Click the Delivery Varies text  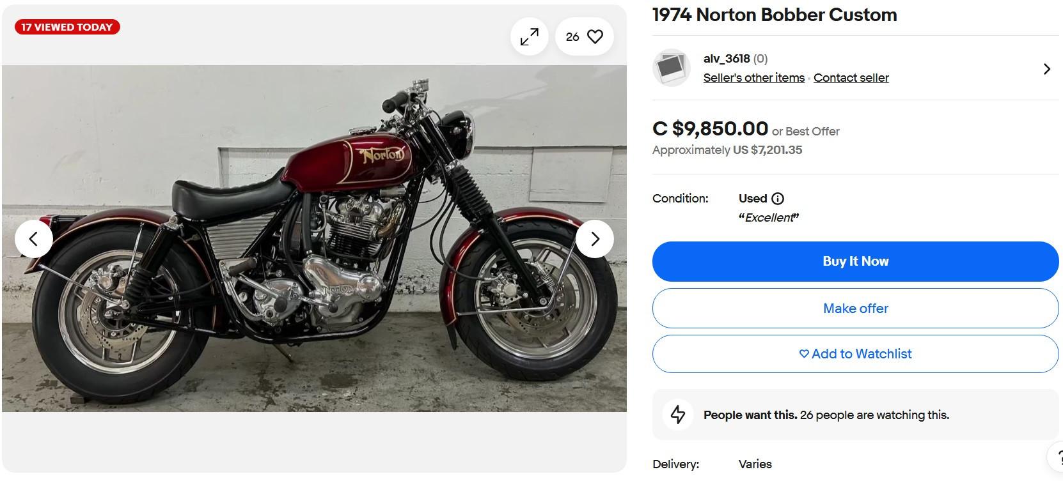point(755,464)
